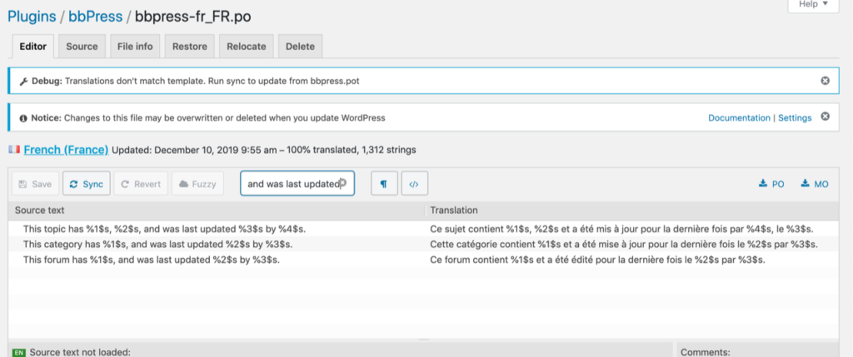Focus the filter field containing 'and was last updated'
This screenshot has width=853, height=357.
pyautogui.click(x=297, y=184)
